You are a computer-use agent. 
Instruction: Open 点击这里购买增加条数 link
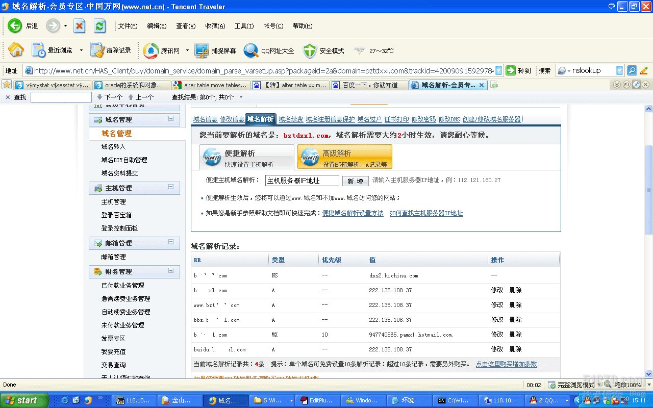[x=506, y=364]
